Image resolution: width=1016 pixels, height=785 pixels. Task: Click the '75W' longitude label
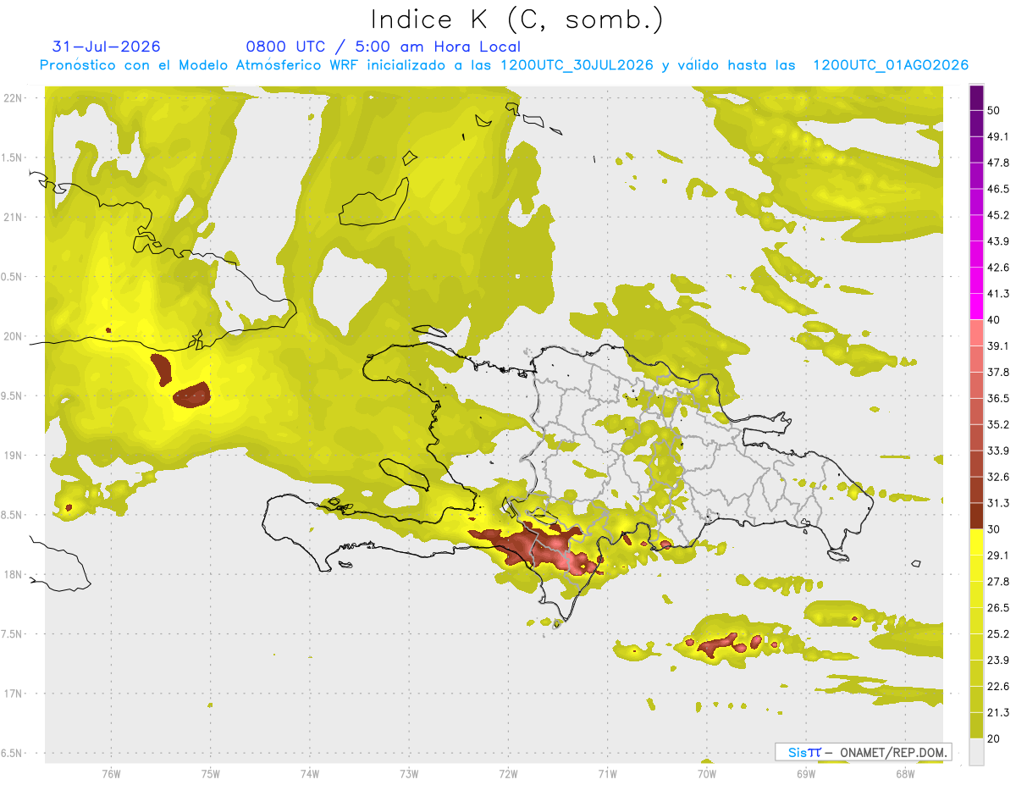point(211,773)
